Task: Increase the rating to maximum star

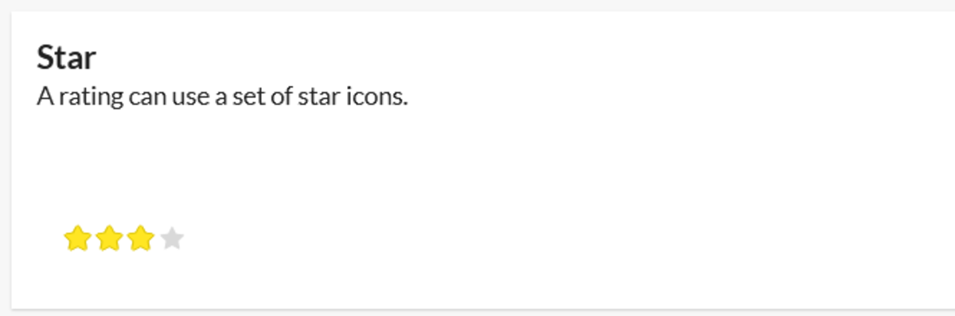Action: coord(172,238)
